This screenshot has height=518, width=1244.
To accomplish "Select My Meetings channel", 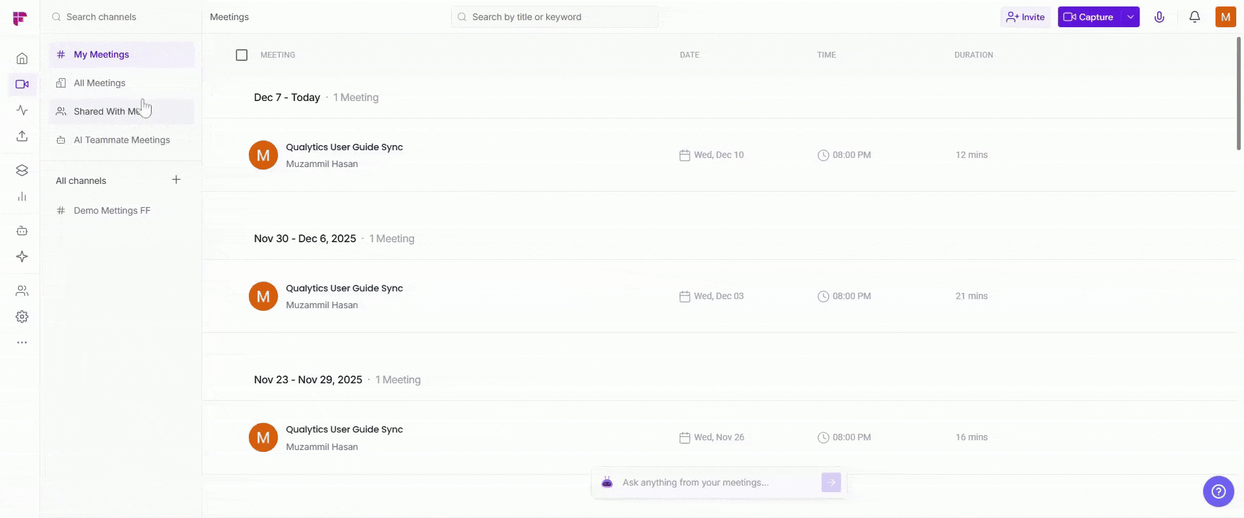I will pyautogui.click(x=121, y=54).
